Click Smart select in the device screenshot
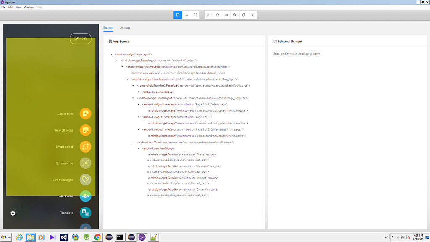The image size is (430, 242). pos(86,147)
